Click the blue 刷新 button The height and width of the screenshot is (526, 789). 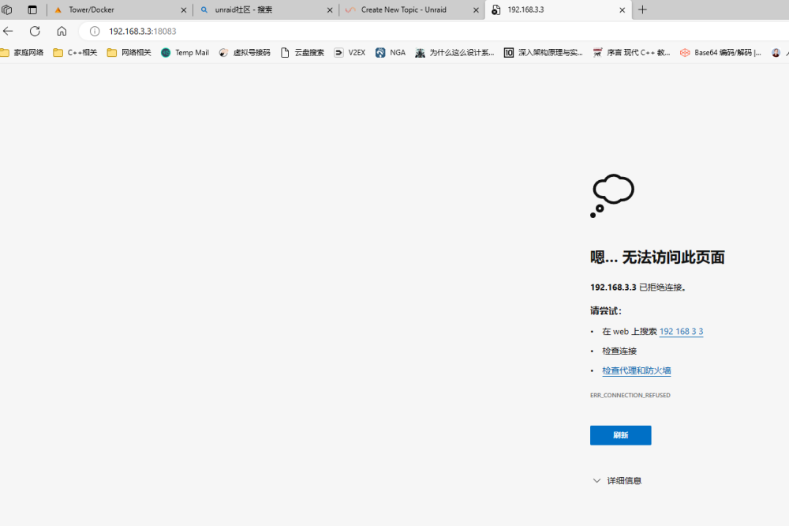(620, 435)
